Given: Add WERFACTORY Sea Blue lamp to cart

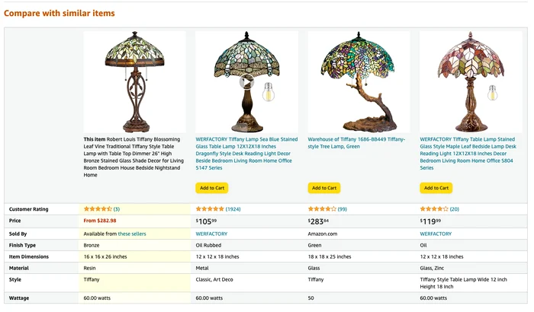Looking at the screenshot, I should point(212,188).
